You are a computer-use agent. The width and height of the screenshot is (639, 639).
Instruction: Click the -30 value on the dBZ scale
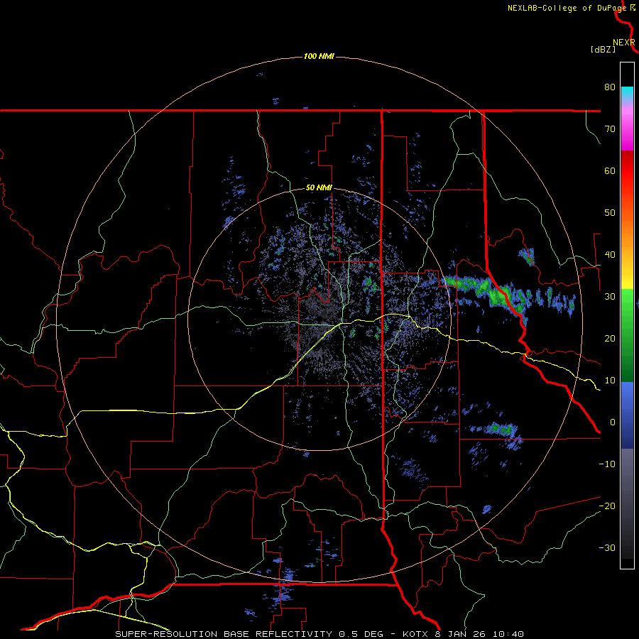[x=607, y=547]
